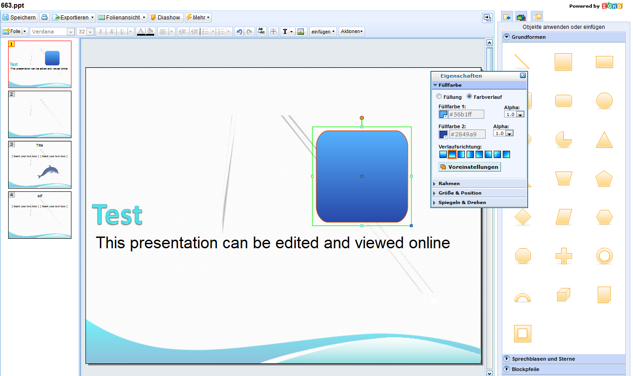Switch to the middle right-panel tab icon
This screenshot has height=376, width=633.
click(521, 17)
